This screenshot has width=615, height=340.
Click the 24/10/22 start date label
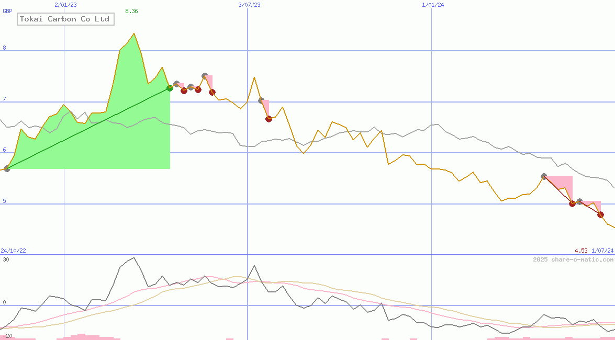13,251
